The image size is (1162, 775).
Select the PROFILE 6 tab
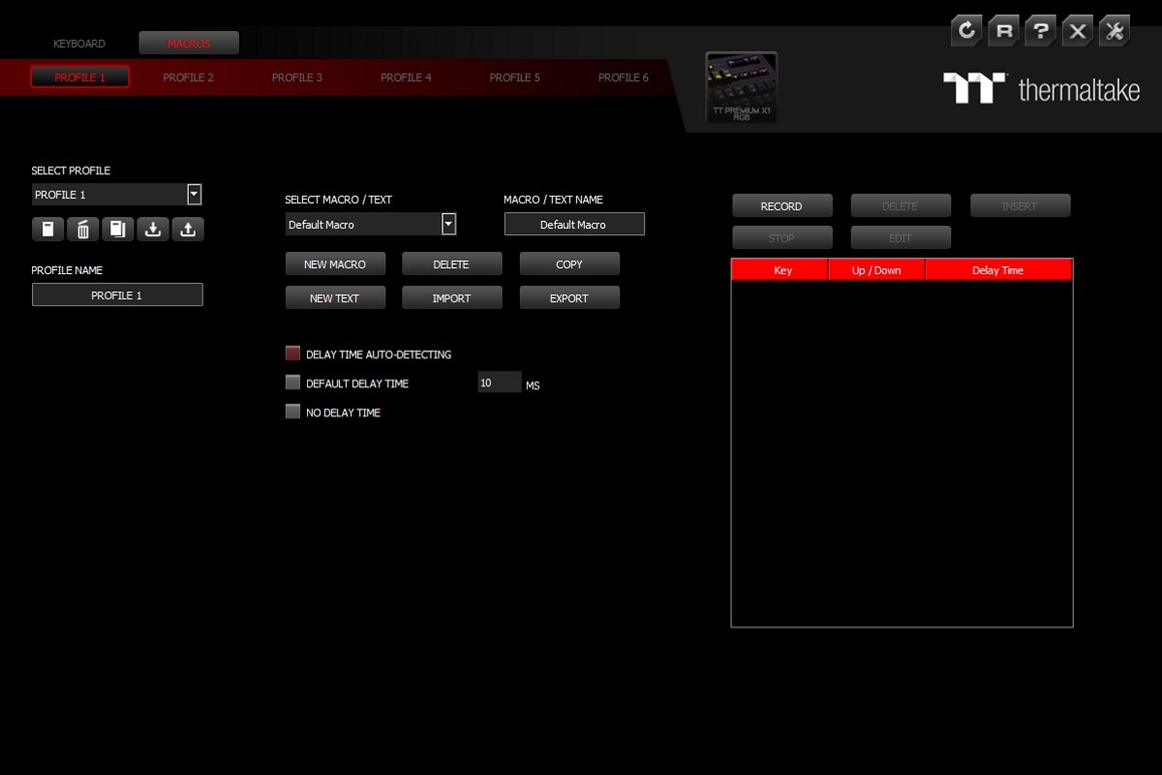coord(624,77)
